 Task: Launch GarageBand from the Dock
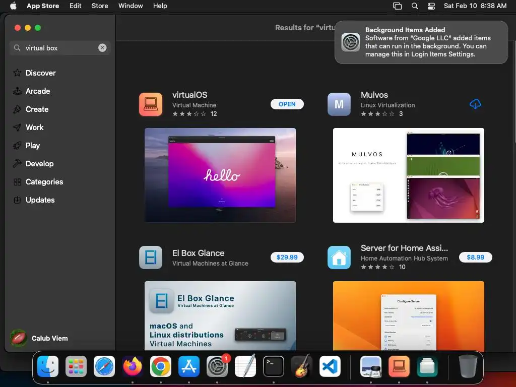302,366
